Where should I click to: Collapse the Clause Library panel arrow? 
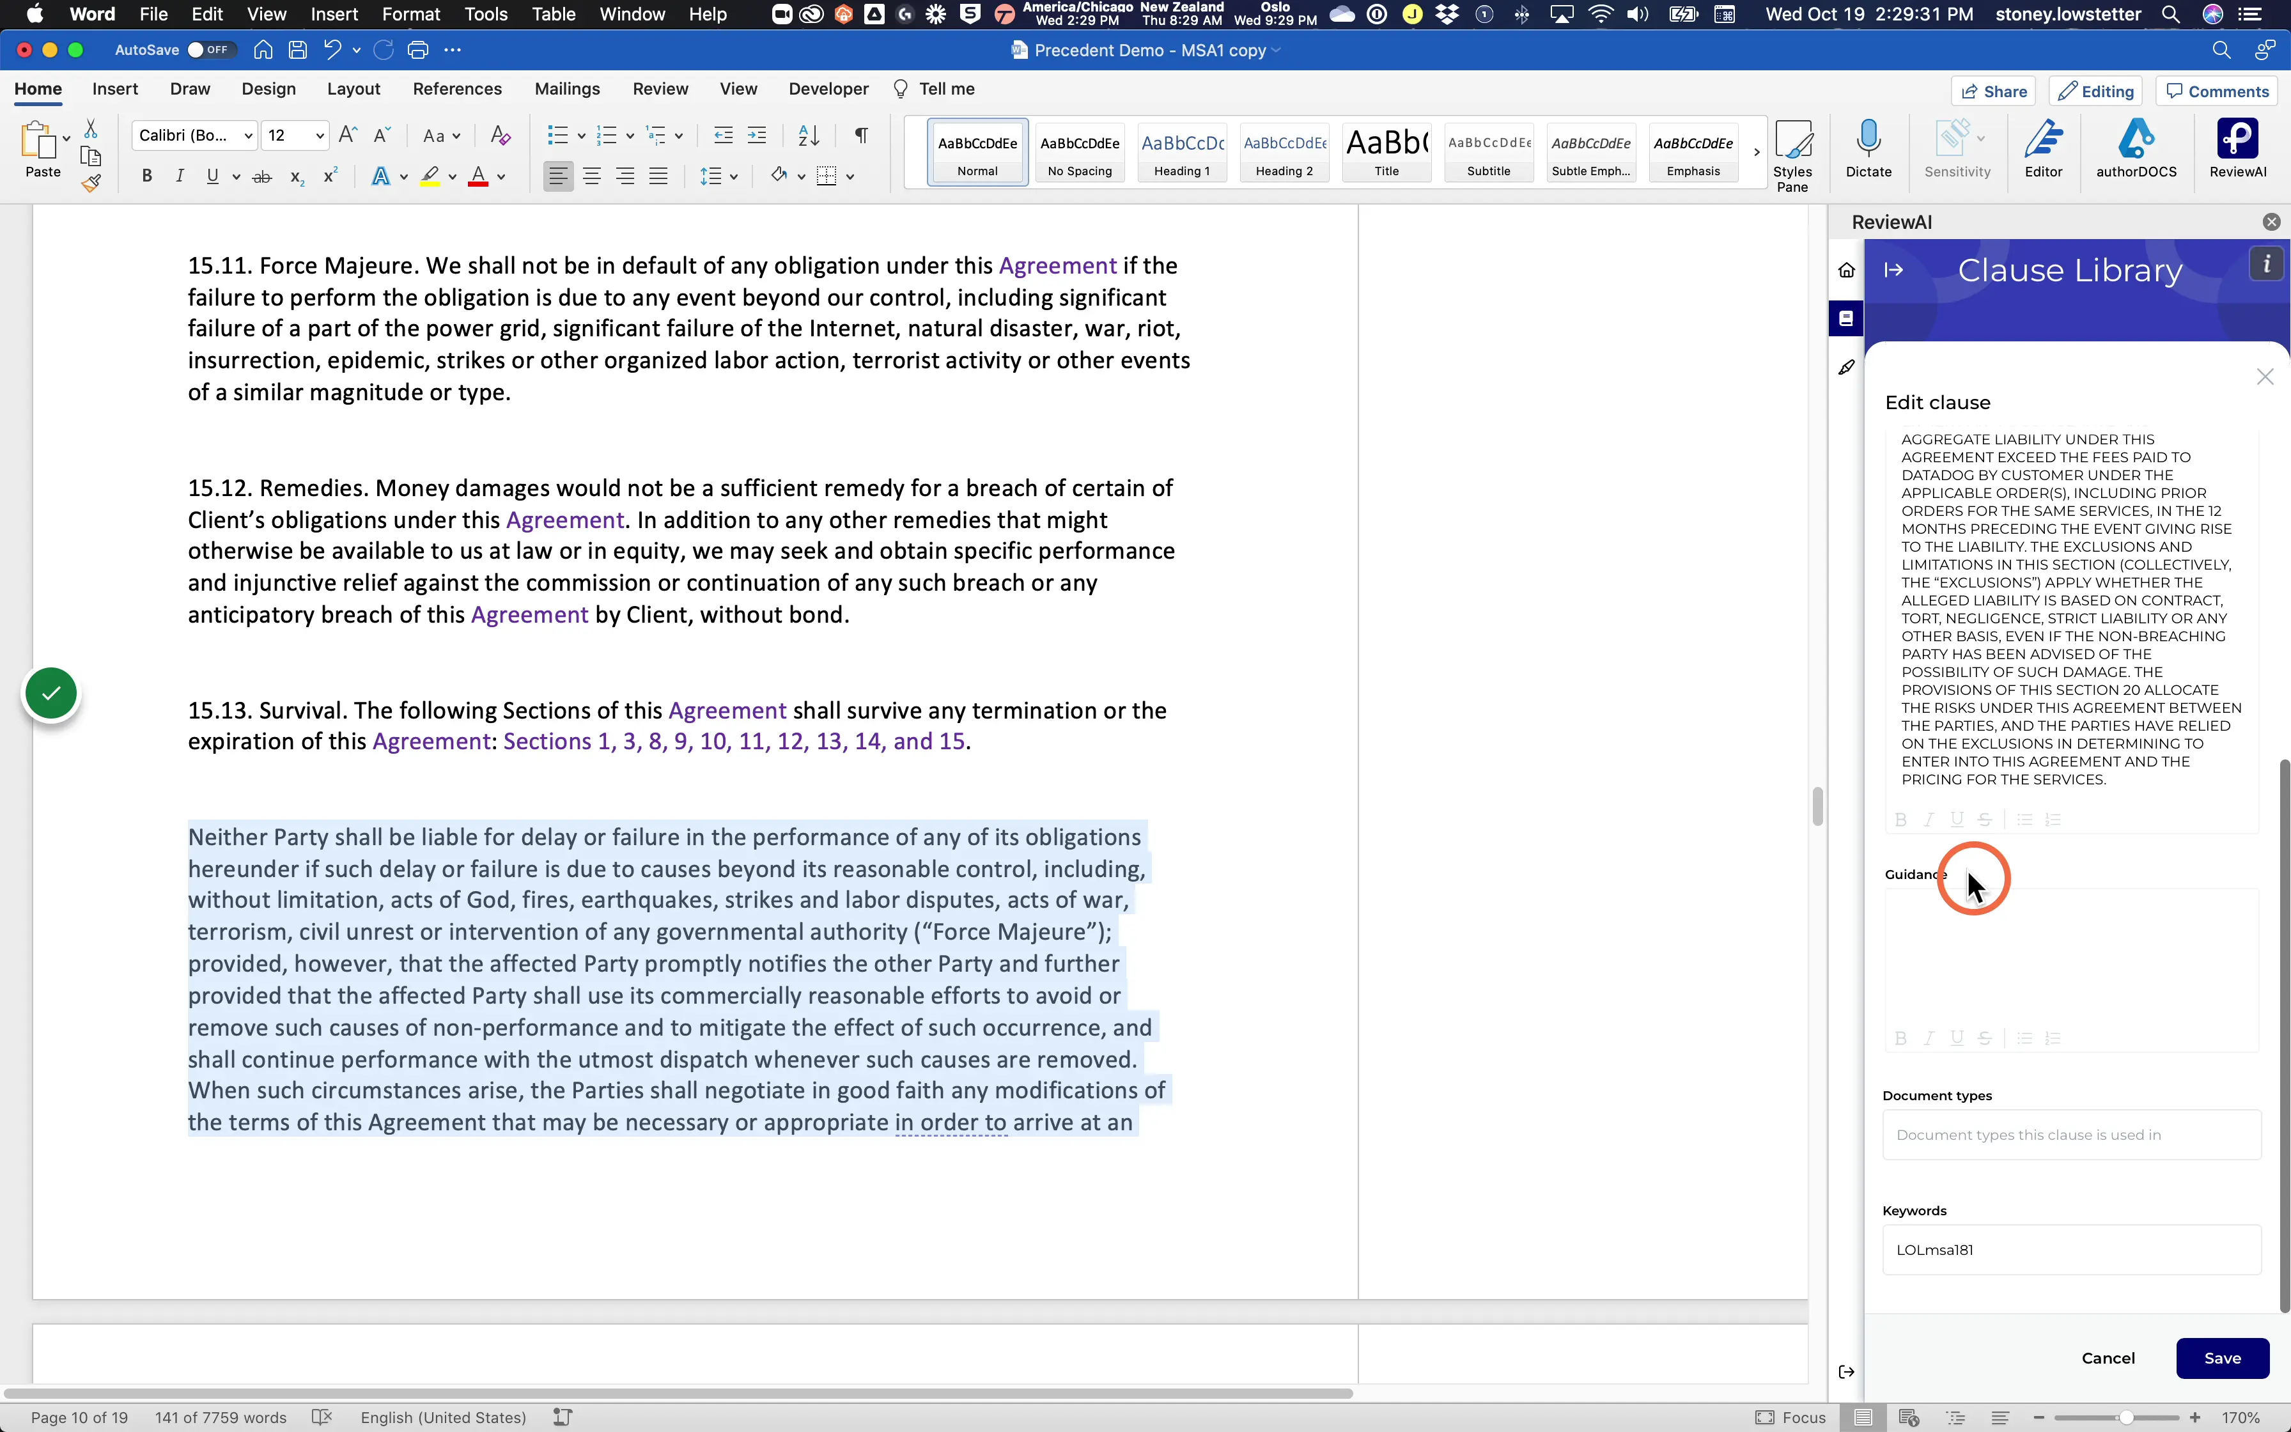pos(1893,270)
